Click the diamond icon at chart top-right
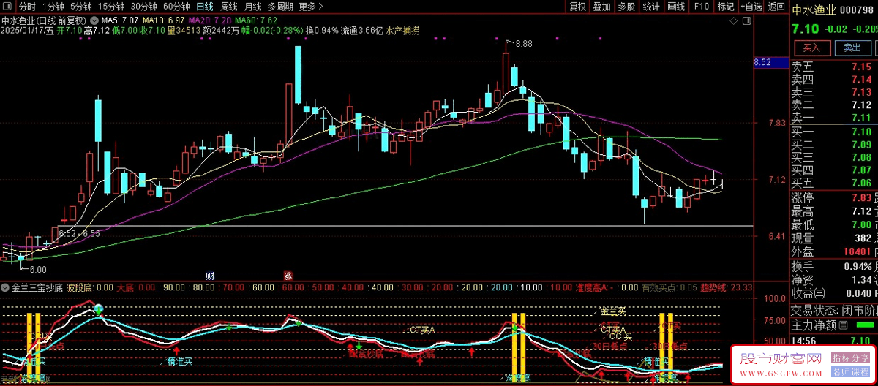This screenshot has height=386, width=878. (x=735, y=22)
